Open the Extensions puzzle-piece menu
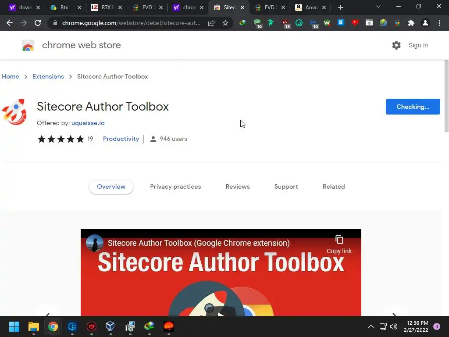The image size is (449, 337). (411, 23)
